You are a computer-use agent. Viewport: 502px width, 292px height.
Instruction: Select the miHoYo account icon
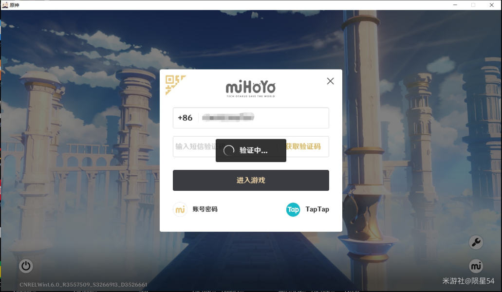180,209
